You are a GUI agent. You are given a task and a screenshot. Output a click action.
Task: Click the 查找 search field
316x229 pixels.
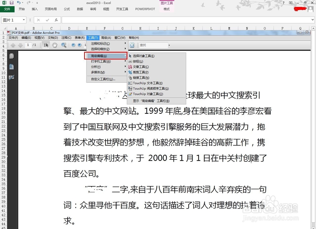(153, 45)
